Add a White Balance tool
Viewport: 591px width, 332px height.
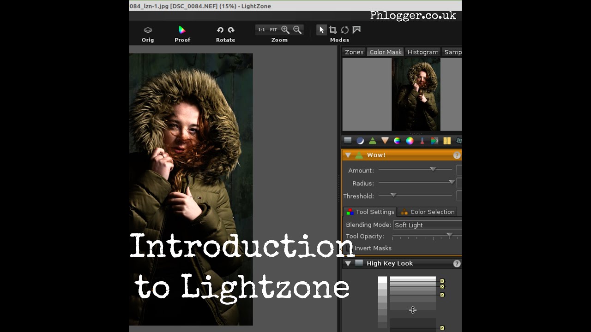[422, 141]
